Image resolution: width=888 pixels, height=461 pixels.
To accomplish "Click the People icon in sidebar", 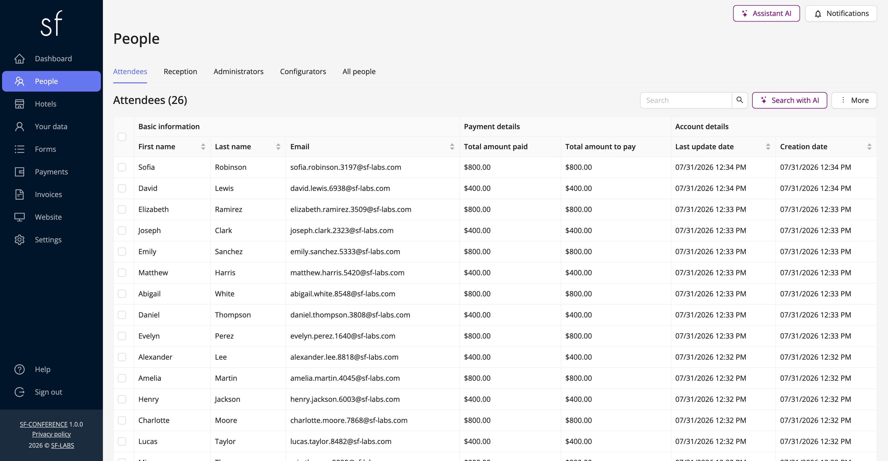I will tap(19, 81).
